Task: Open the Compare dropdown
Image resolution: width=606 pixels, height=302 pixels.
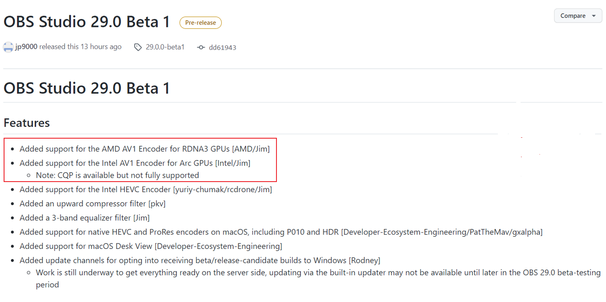Action: [x=578, y=16]
